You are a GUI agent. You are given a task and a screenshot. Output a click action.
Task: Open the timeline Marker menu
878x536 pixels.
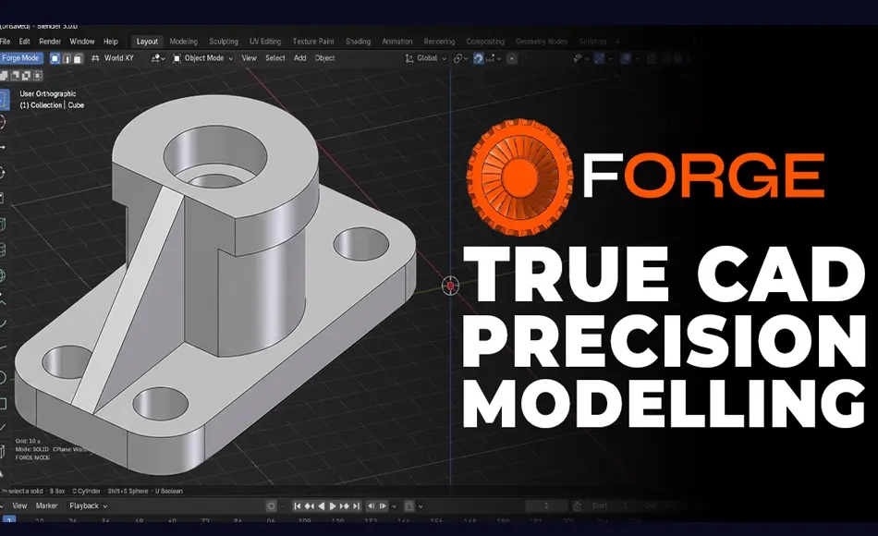tap(46, 506)
